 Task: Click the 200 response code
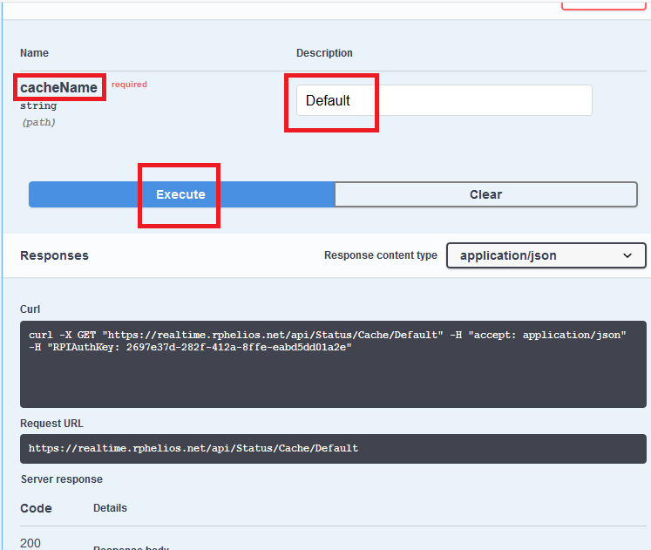tap(30, 543)
